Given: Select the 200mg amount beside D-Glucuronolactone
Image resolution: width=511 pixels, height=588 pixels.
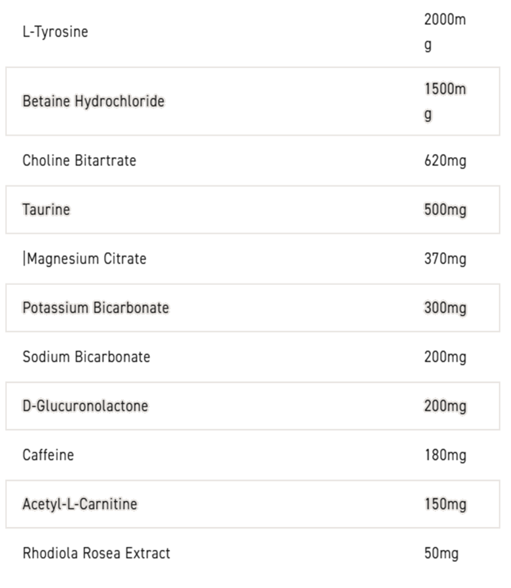Looking at the screenshot, I should [x=445, y=406].
